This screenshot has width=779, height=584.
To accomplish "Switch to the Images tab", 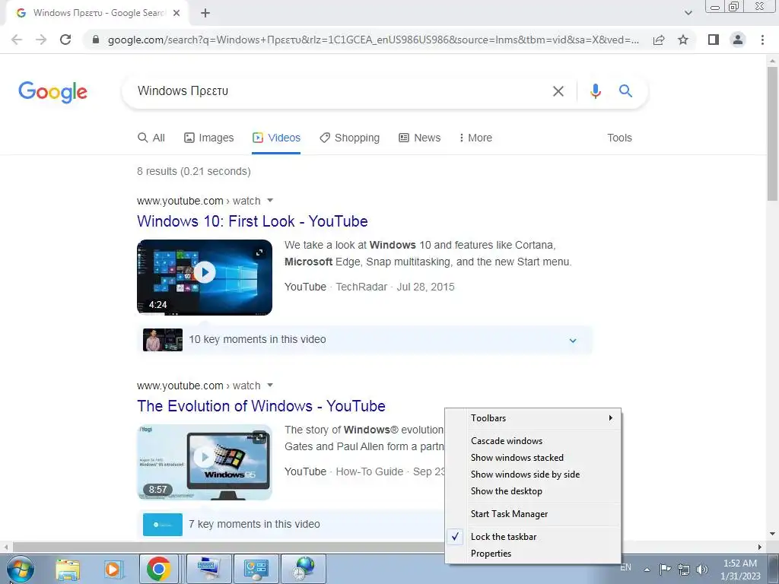I will [x=208, y=138].
